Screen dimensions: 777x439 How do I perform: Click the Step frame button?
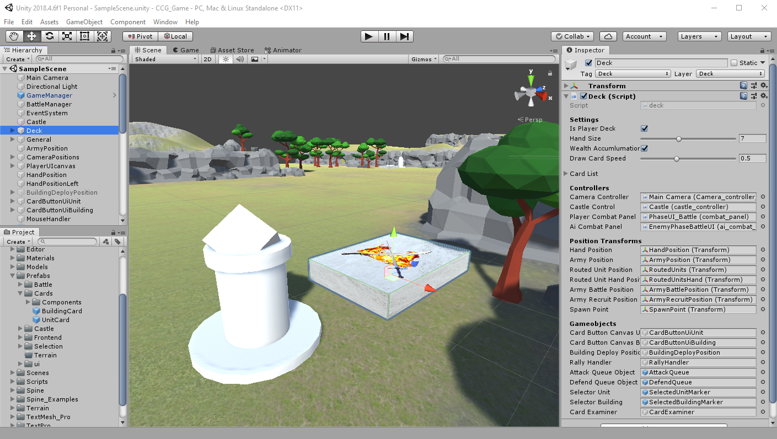(405, 36)
